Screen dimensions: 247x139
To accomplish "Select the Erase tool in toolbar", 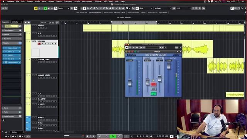I will (94, 8).
